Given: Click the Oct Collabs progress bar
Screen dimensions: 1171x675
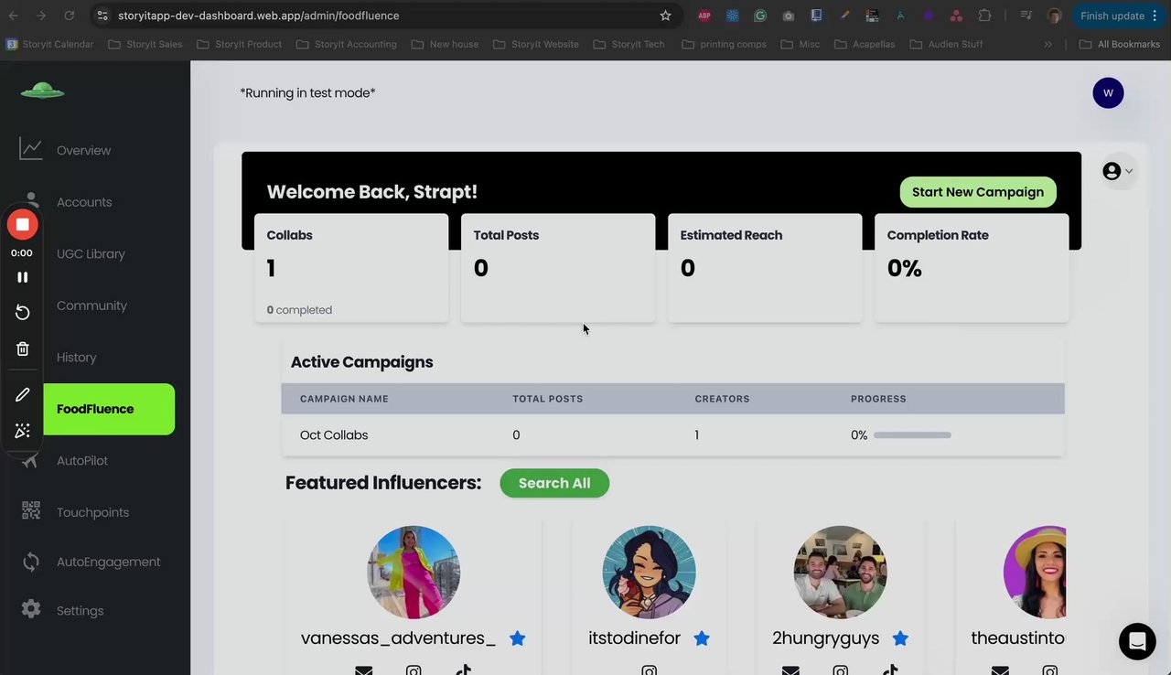Looking at the screenshot, I should [x=912, y=435].
